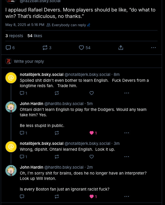Open the 3 reposts list
The image size is (165, 205).
point(14,36)
